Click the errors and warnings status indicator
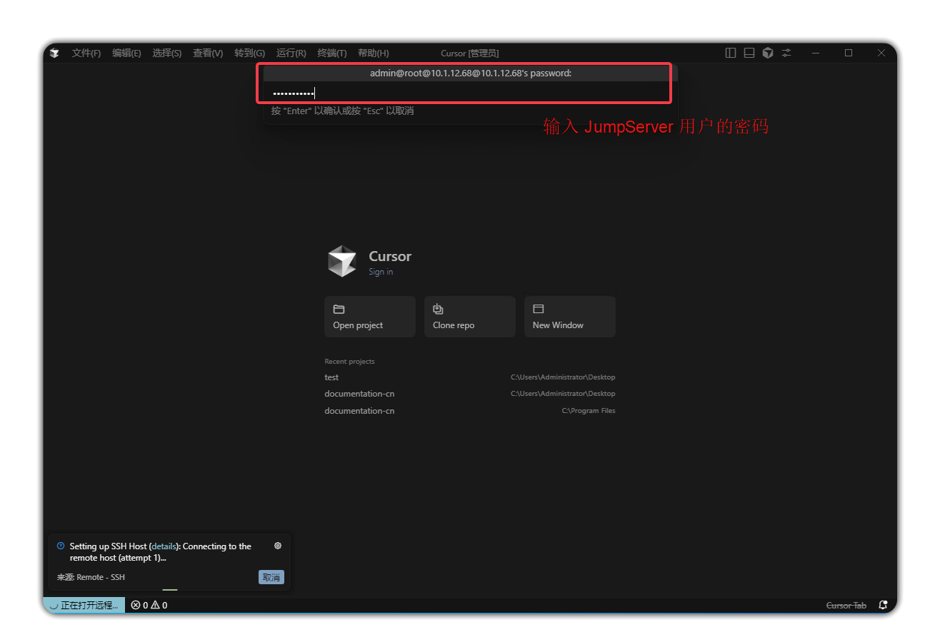Image resolution: width=940 pixels, height=642 pixels. coord(149,605)
